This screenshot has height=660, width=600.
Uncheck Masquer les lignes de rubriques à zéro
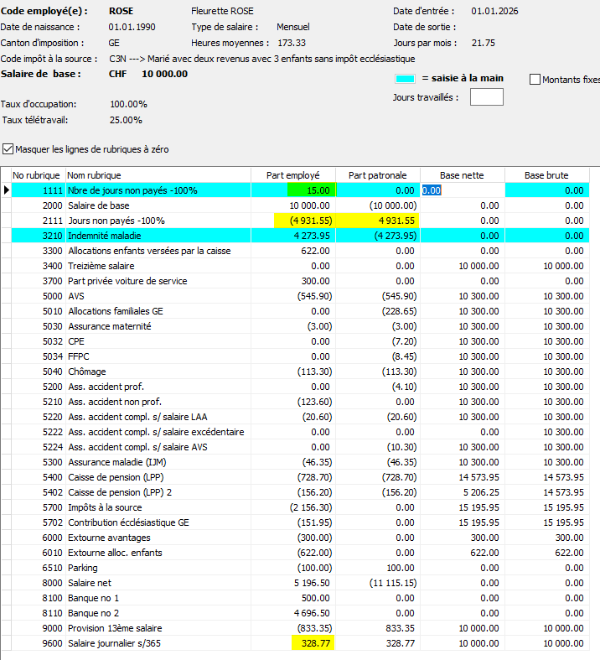pyautogui.click(x=8, y=149)
